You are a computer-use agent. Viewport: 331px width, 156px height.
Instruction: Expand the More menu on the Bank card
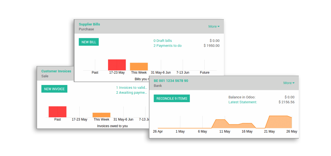tap(289, 83)
